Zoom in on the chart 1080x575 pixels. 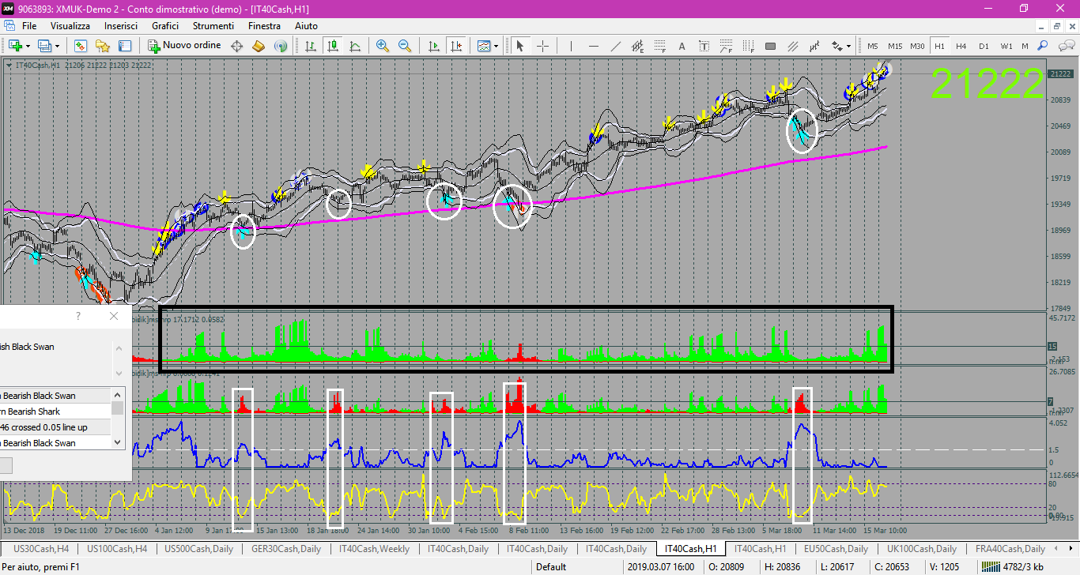point(383,46)
